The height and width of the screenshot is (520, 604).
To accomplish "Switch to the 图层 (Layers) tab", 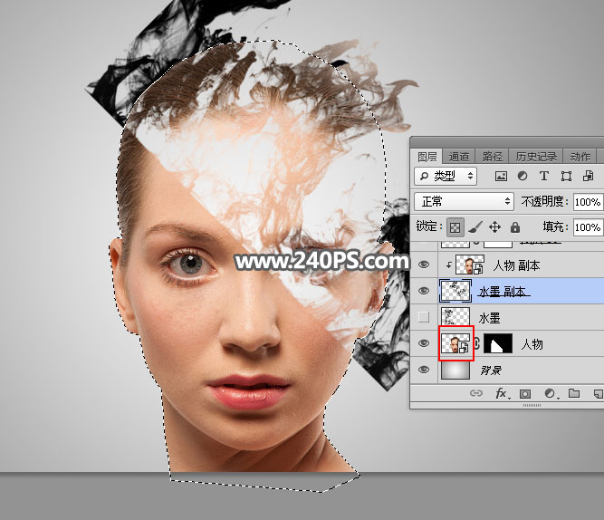I will 427,157.
